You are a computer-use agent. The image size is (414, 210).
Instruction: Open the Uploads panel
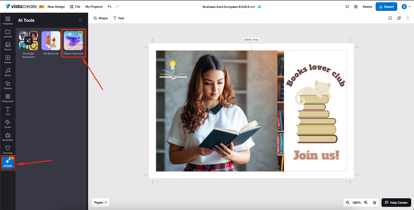(8, 33)
